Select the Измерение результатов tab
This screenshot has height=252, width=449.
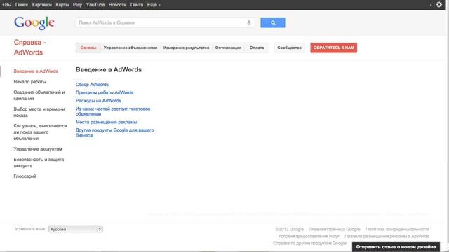(186, 48)
